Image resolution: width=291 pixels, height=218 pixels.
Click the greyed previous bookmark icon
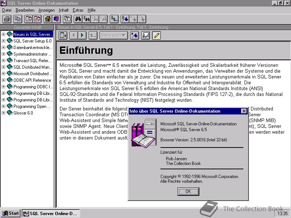[x=133, y=19]
